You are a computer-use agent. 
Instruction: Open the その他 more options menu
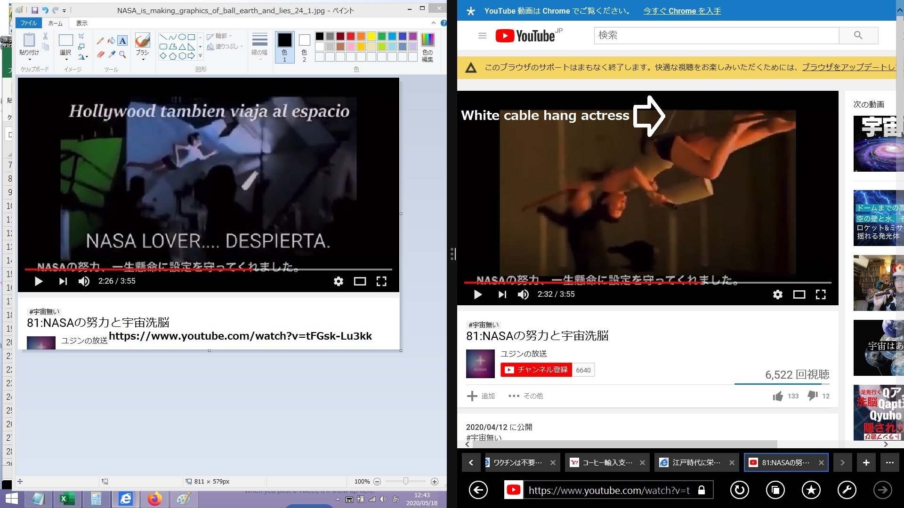click(x=525, y=396)
